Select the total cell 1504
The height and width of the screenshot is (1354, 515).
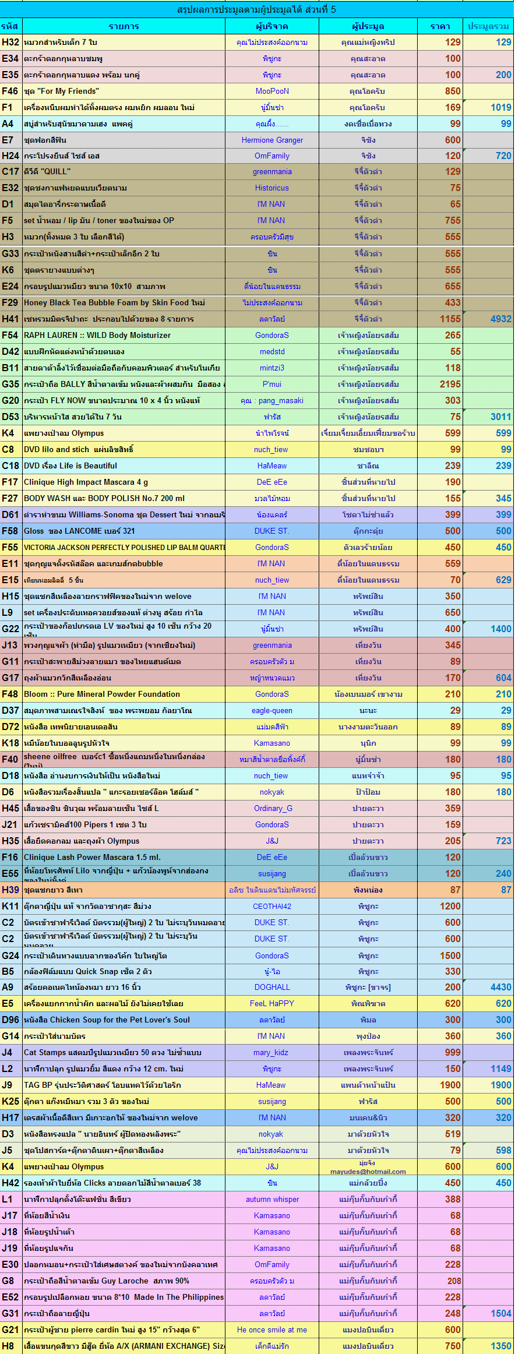488,1314
